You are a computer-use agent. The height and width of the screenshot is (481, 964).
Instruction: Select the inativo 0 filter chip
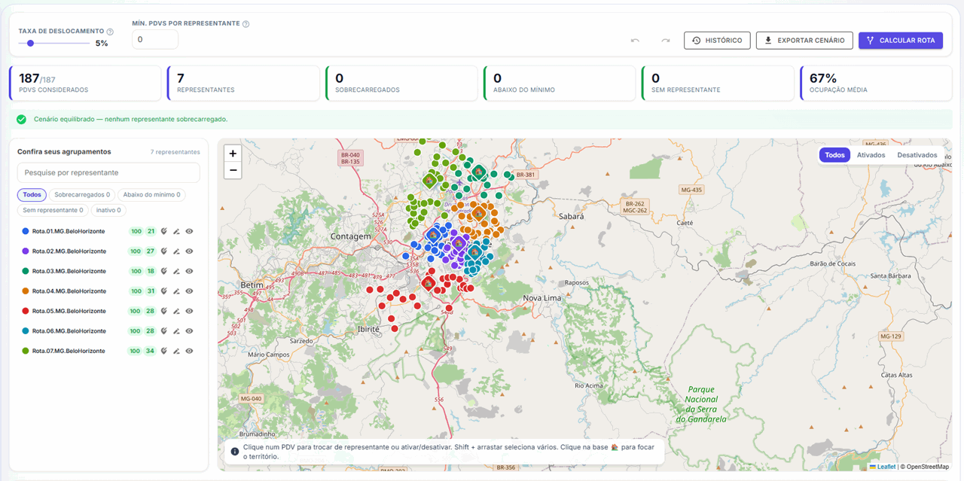click(x=108, y=211)
